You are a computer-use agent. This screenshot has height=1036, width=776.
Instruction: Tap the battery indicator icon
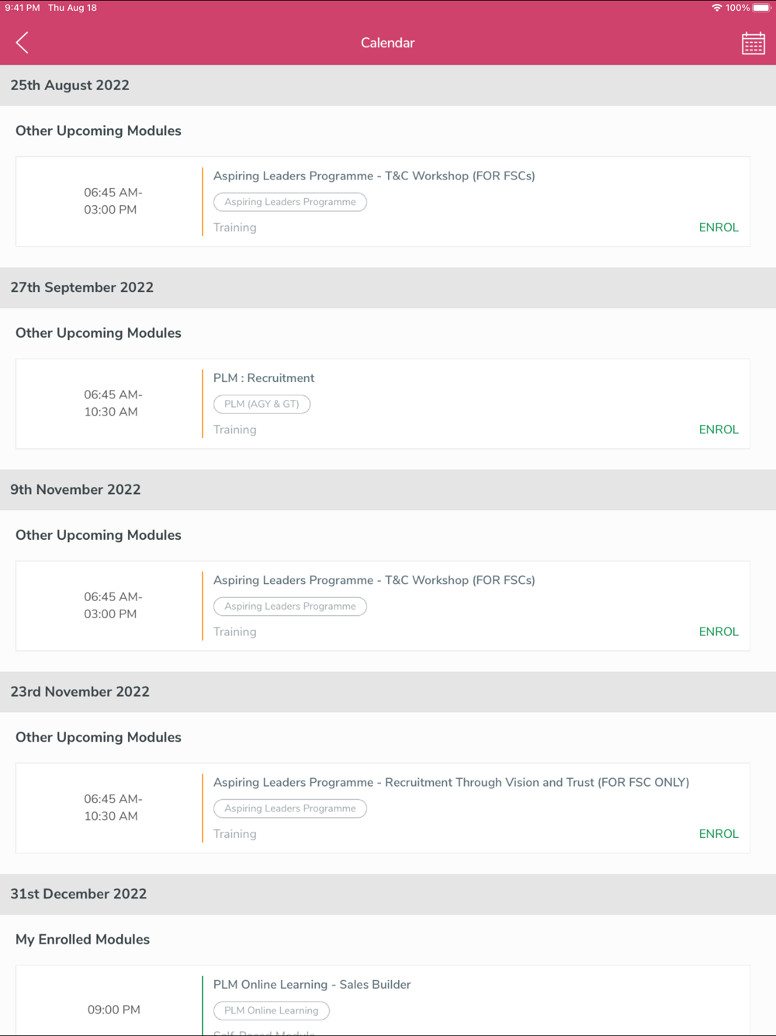(761, 8)
